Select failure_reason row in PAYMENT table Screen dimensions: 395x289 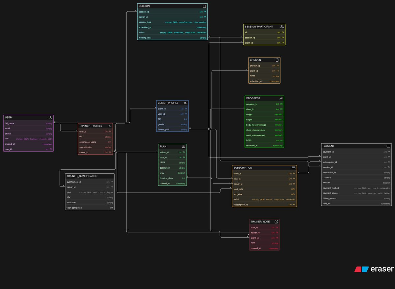[x=356, y=198]
